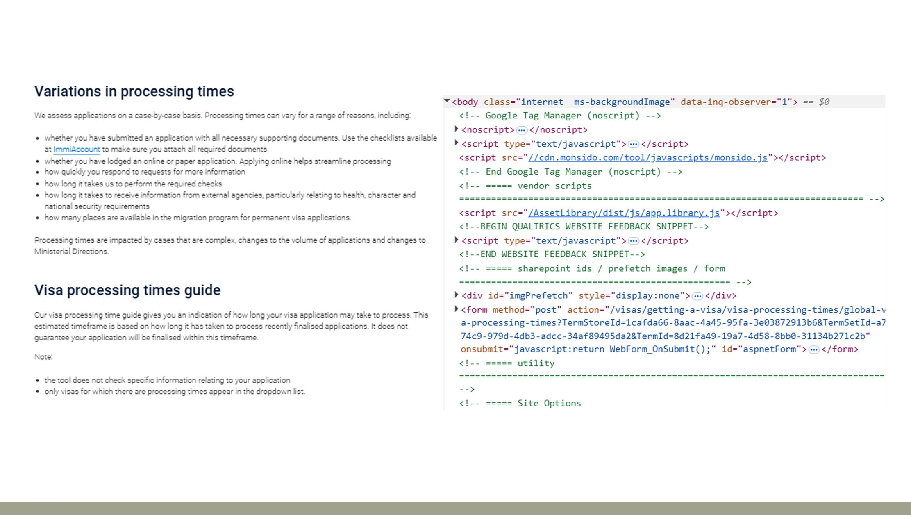Click the ImmiAccount hyperlink
This screenshot has width=911, height=515.
pos(76,149)
